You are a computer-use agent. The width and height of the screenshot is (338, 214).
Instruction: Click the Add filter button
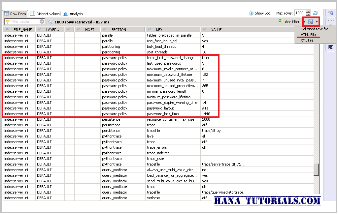coord(292,21)
